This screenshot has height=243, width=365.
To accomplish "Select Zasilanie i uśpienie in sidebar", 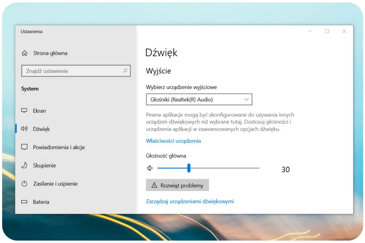I will tap(55, 184).
